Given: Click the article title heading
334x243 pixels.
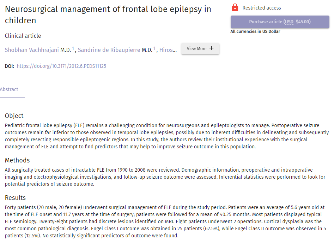Looking at the screenshot, I should pyautogui.click(x=108, y=15).
